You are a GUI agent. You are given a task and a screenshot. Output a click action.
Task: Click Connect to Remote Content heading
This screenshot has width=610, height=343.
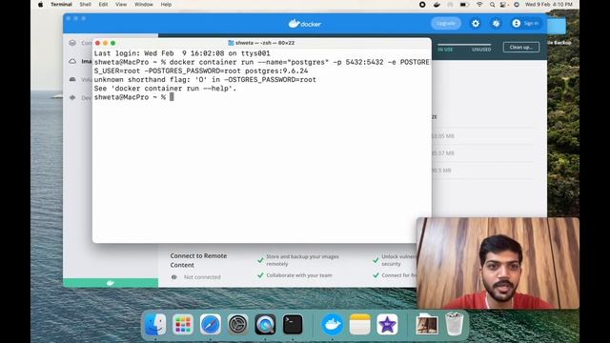pos(198,260)
